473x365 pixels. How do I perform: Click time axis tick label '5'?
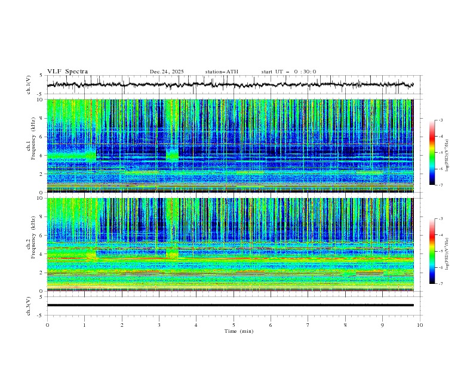tap(234, 325)
